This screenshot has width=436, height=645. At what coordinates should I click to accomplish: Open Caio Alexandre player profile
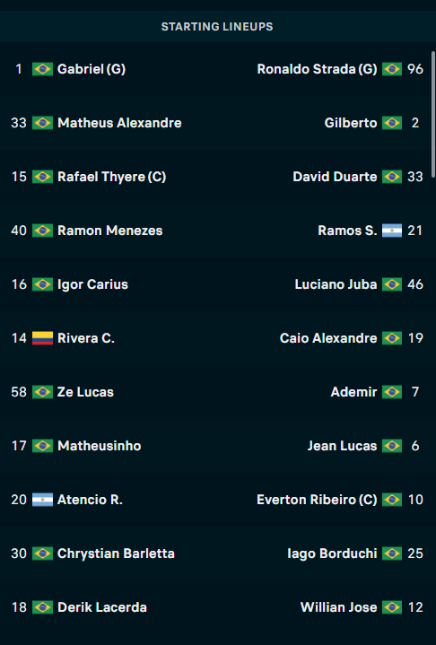tap(328, 338)
